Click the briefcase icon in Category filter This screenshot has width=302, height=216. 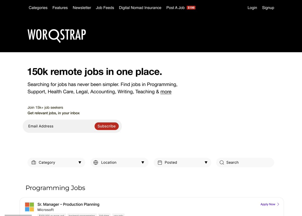(34, 162)
